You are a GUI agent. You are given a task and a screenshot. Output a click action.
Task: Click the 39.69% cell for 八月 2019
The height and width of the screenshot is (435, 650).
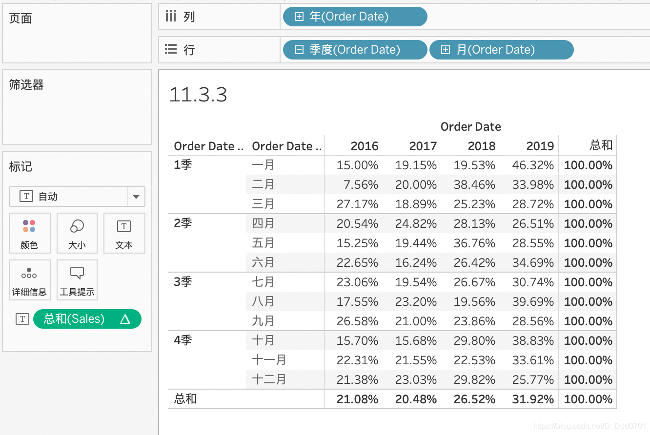click(x=533, y=302)
